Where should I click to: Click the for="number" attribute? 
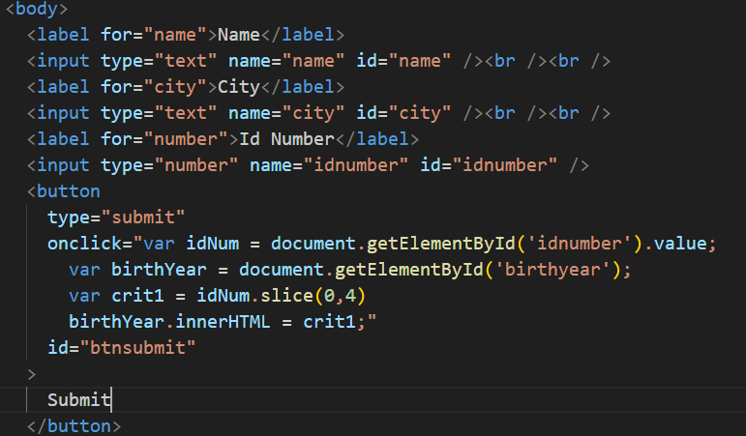click(164, 139)
